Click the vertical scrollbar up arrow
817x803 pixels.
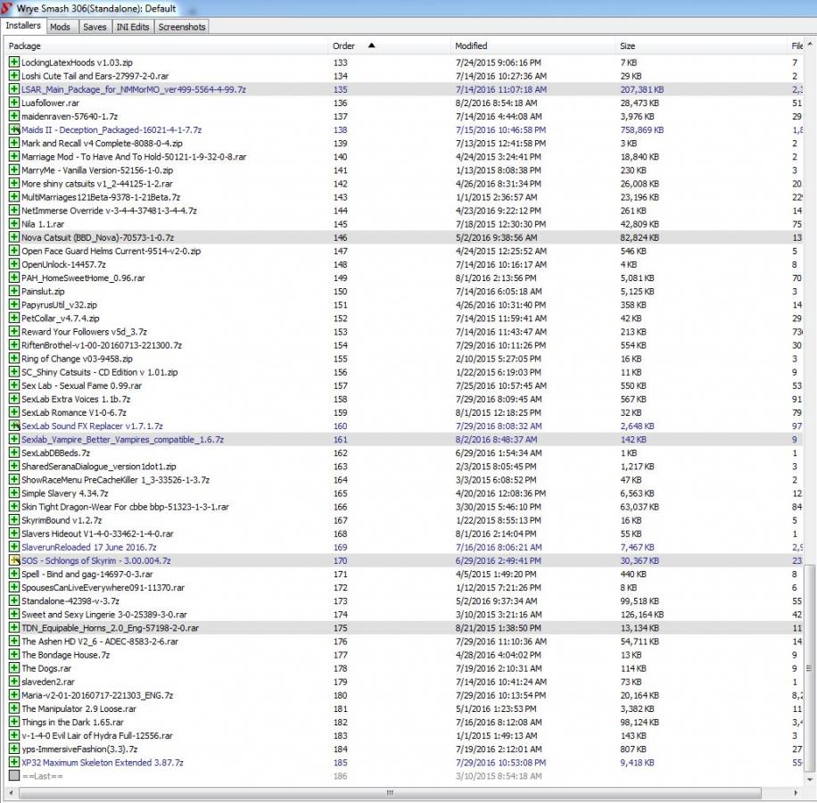point(809,45)
